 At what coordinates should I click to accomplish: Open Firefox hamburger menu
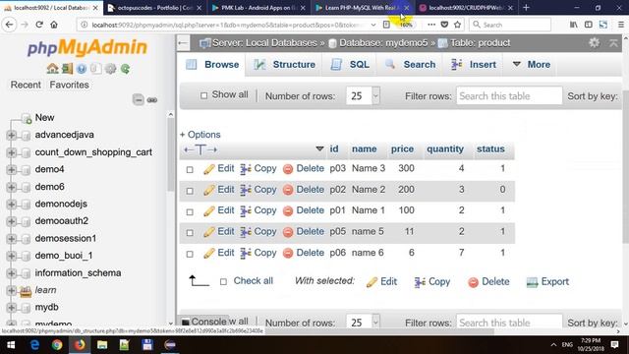tap(620, 25)
